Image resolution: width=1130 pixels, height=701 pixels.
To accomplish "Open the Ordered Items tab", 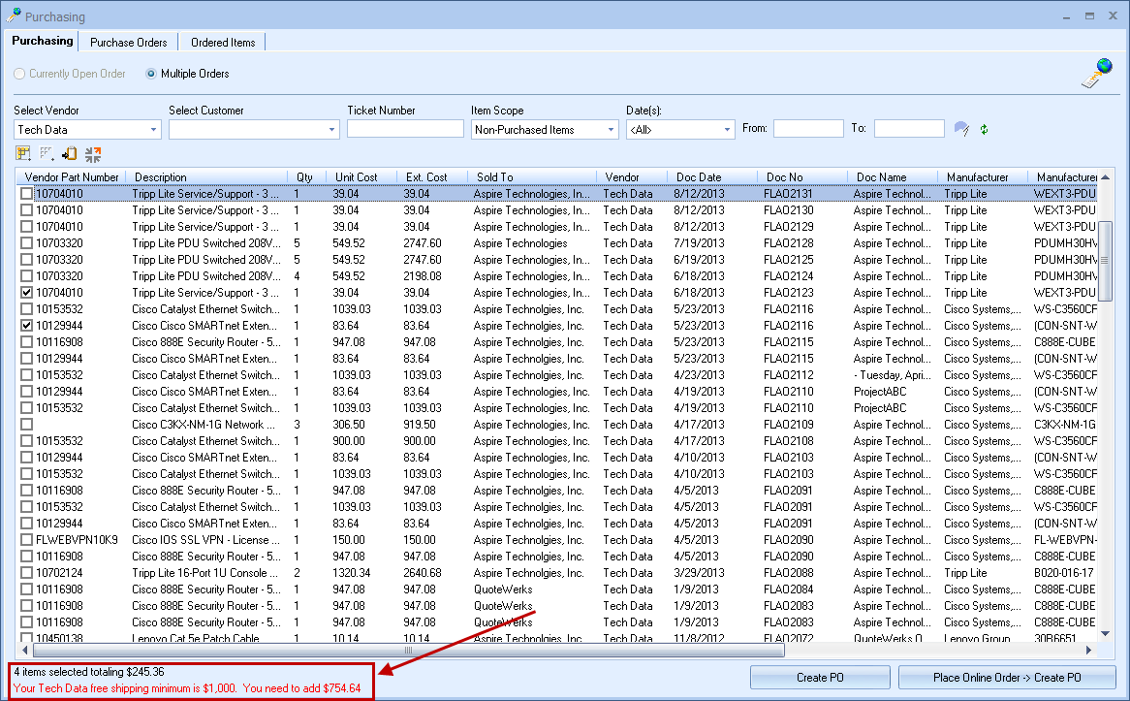I will (x=223, y=43).
